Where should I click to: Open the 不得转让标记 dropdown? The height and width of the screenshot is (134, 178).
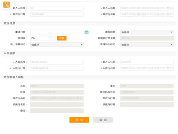click(x=147, y=45)
